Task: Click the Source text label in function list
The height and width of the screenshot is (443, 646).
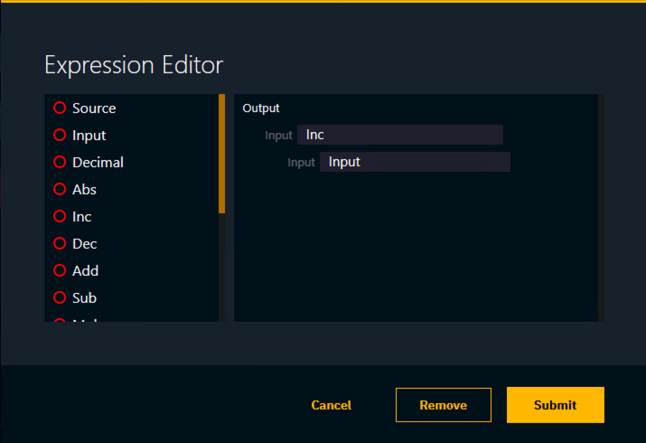Action: click(94, 108)
